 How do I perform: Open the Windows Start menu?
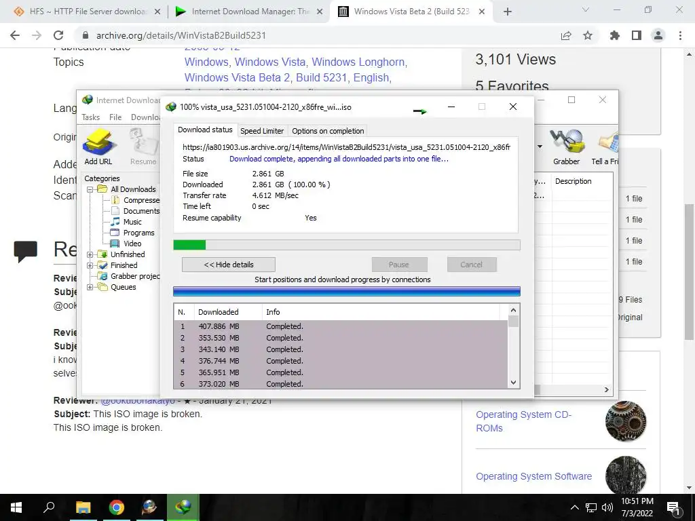click(x=16, y=507)
